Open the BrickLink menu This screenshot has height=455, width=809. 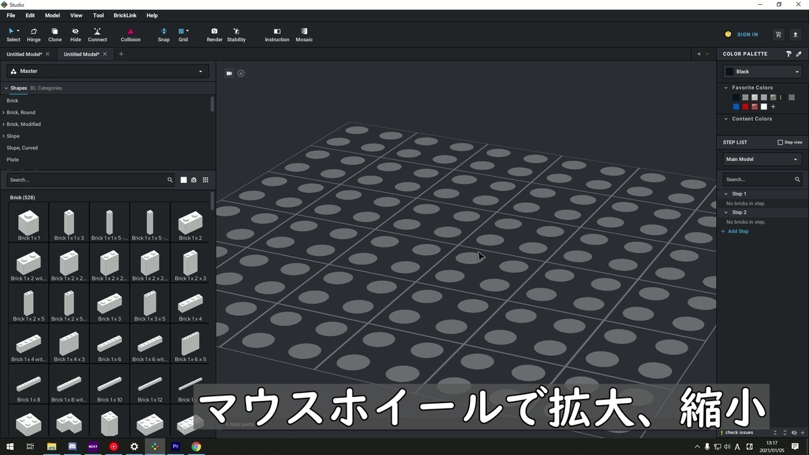[x=126, y=15]
